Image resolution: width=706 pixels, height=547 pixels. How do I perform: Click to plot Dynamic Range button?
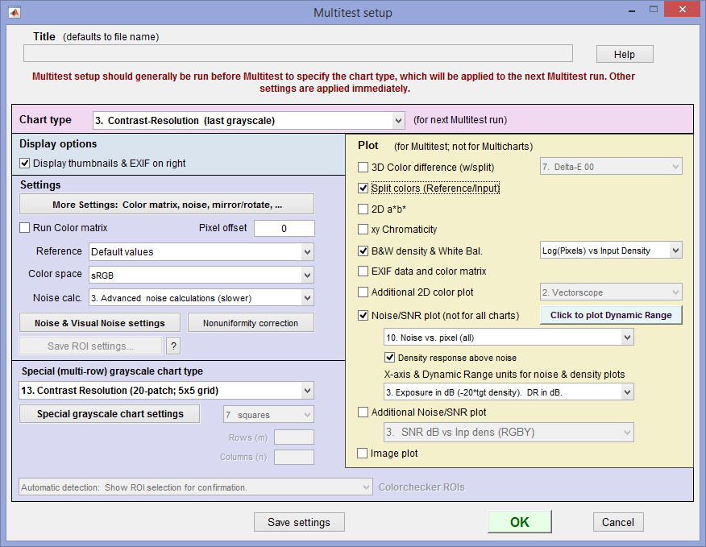[611, 315]
